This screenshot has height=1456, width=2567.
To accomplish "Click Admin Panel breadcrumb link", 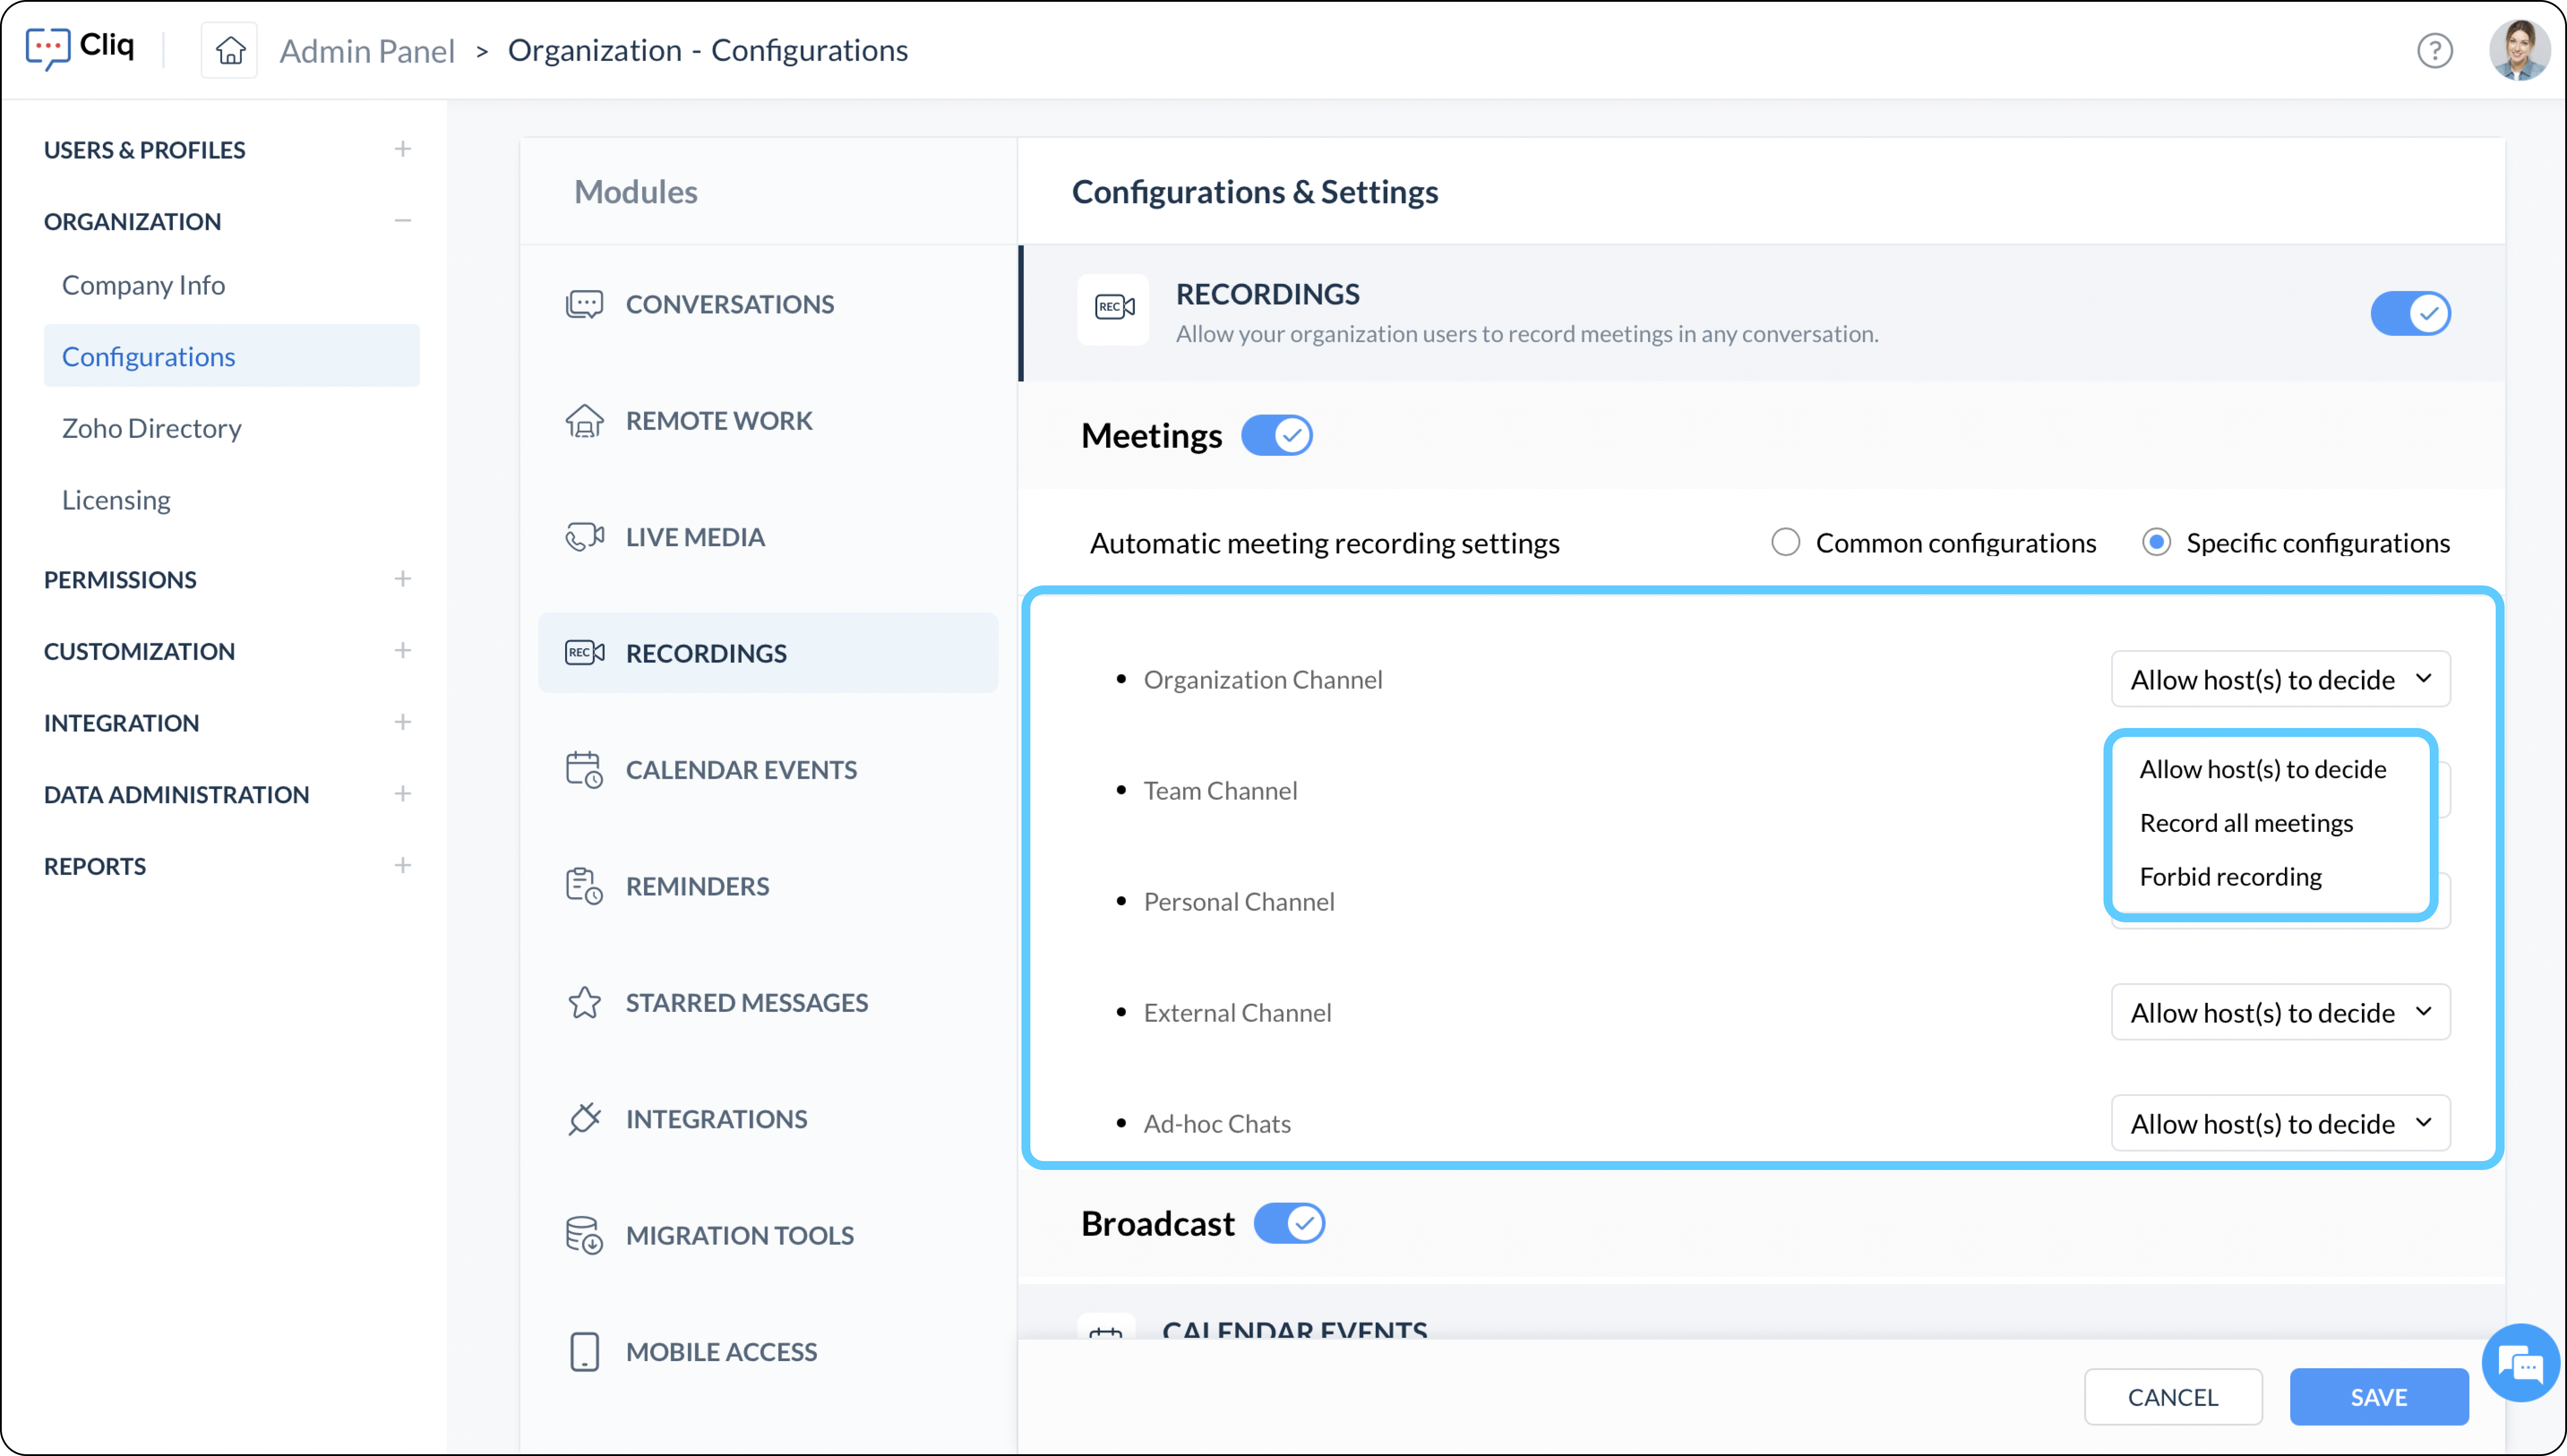I will pyautogui.click(x=367, y=50).
